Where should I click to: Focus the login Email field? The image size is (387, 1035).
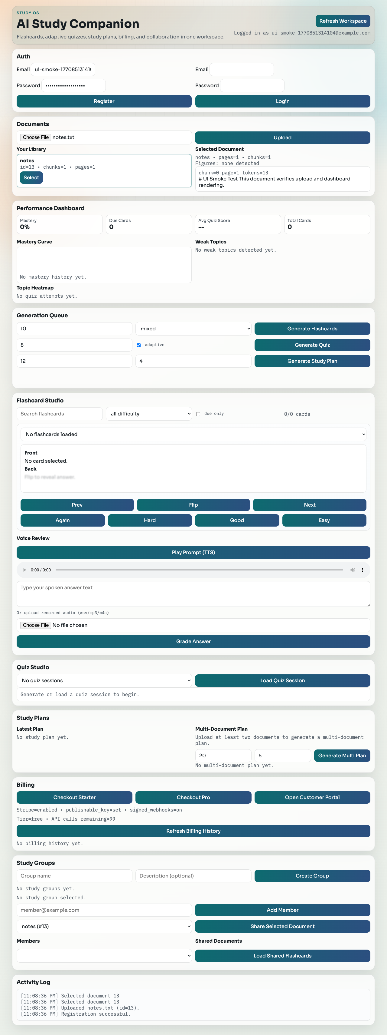(242, 70)
